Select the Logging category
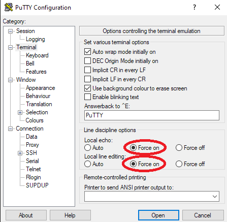This screenshot has width=227, height=222. click(36, 39)
